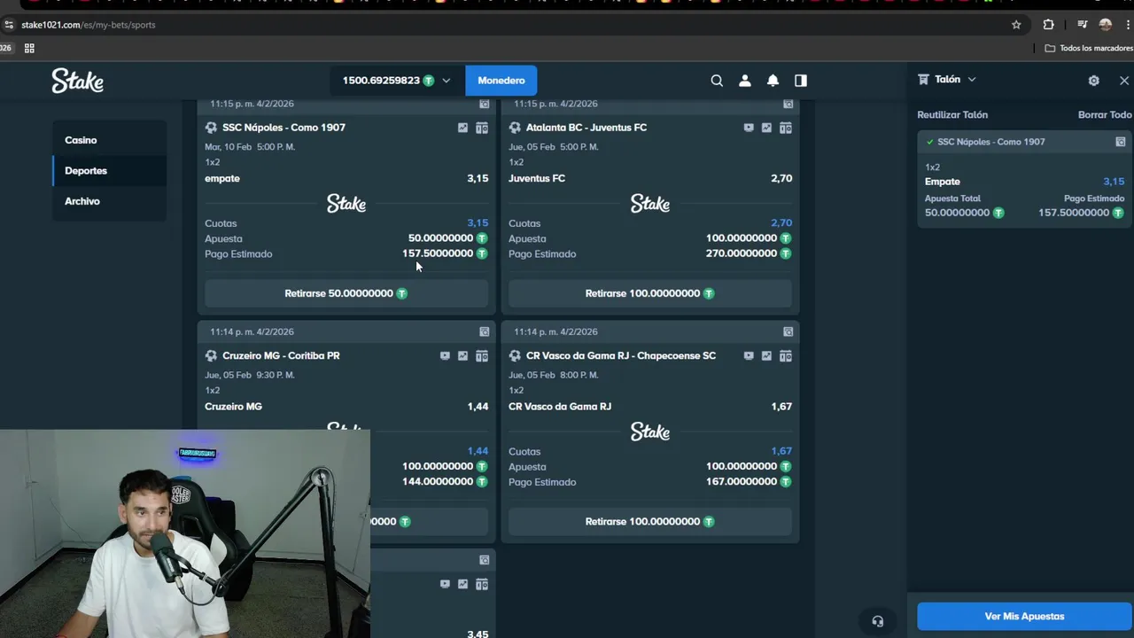Cash out the Atalanta BC - Juventus FC bet
The image size is (1134, 638).
(650, 293)
